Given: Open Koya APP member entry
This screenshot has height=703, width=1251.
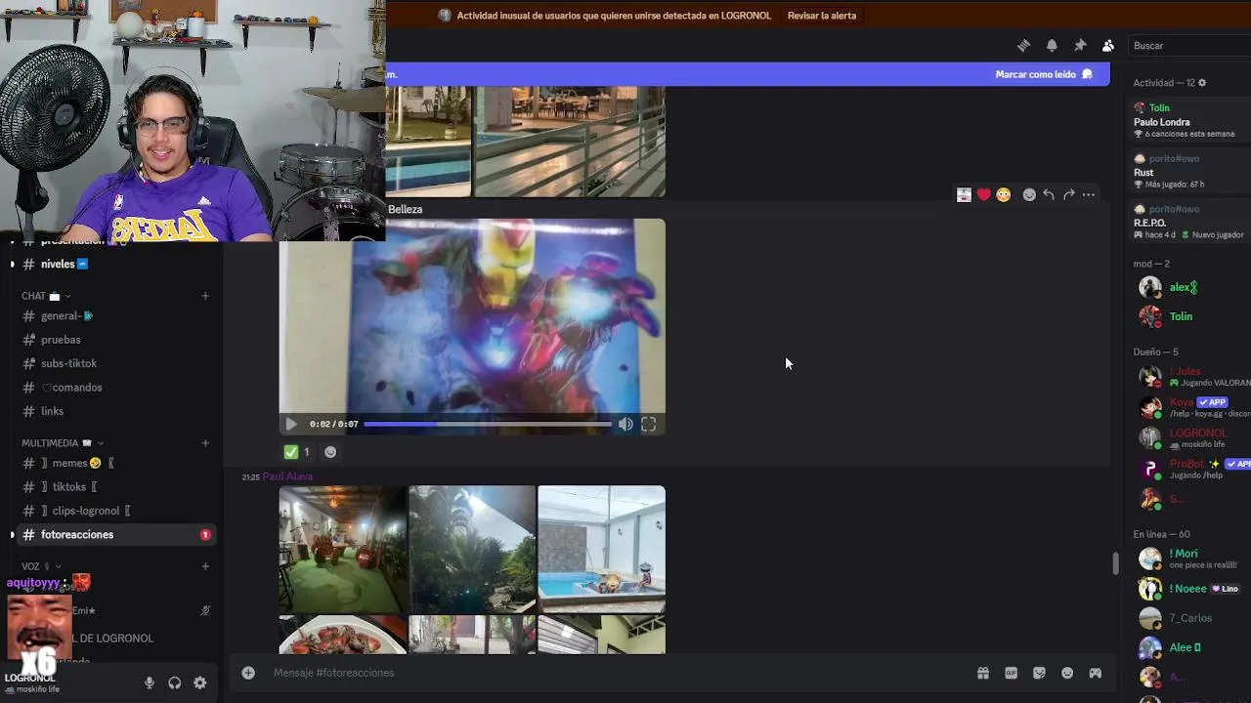Looking at the screenshot, I should click(1189, 407).
